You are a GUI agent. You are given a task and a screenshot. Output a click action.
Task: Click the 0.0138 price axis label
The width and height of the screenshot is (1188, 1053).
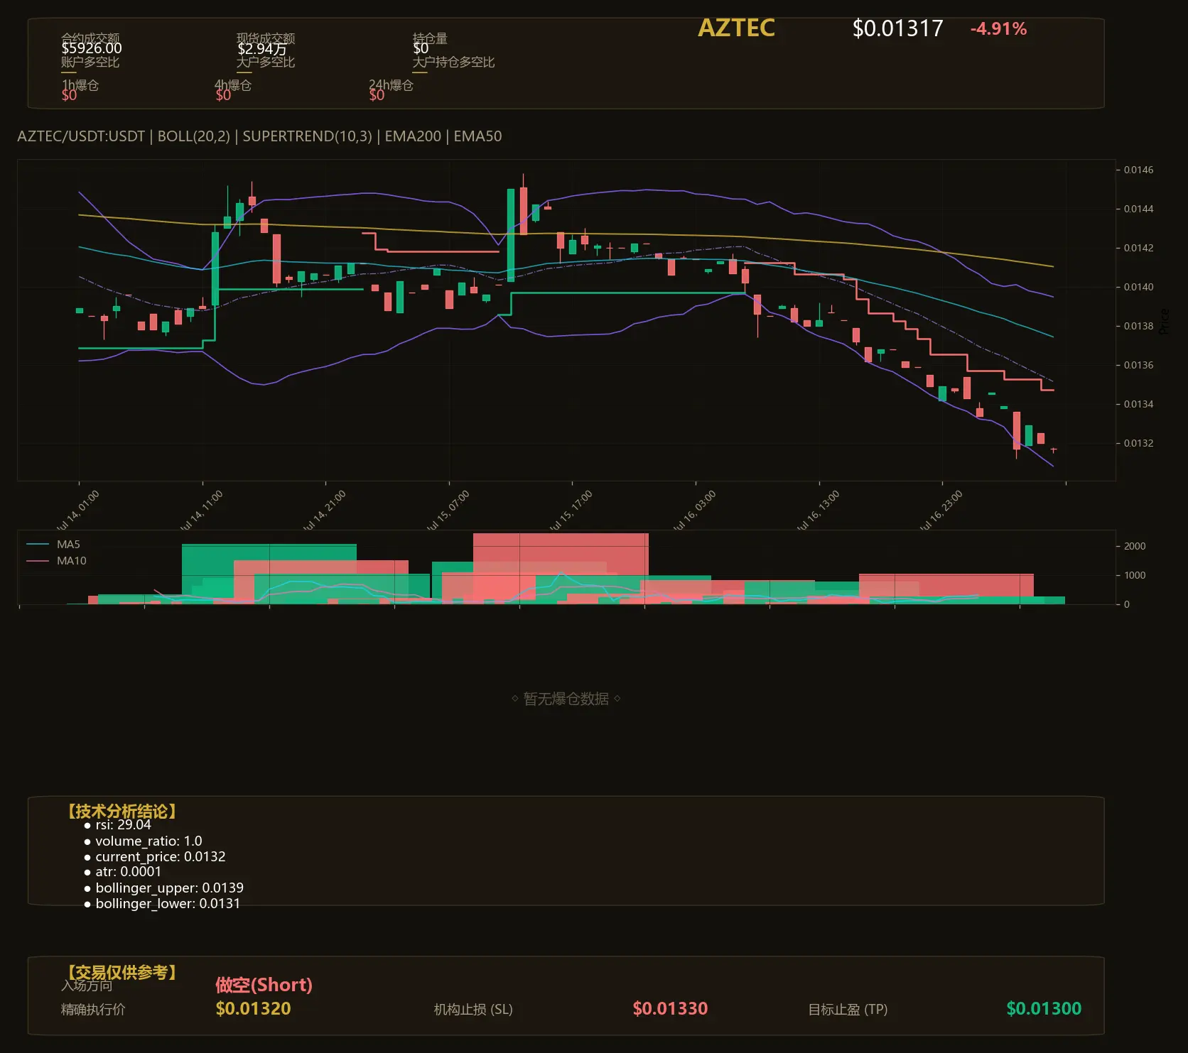[1138, 326]
